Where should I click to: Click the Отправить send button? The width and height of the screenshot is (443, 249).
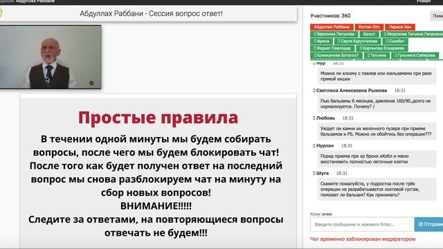[428, 224]
